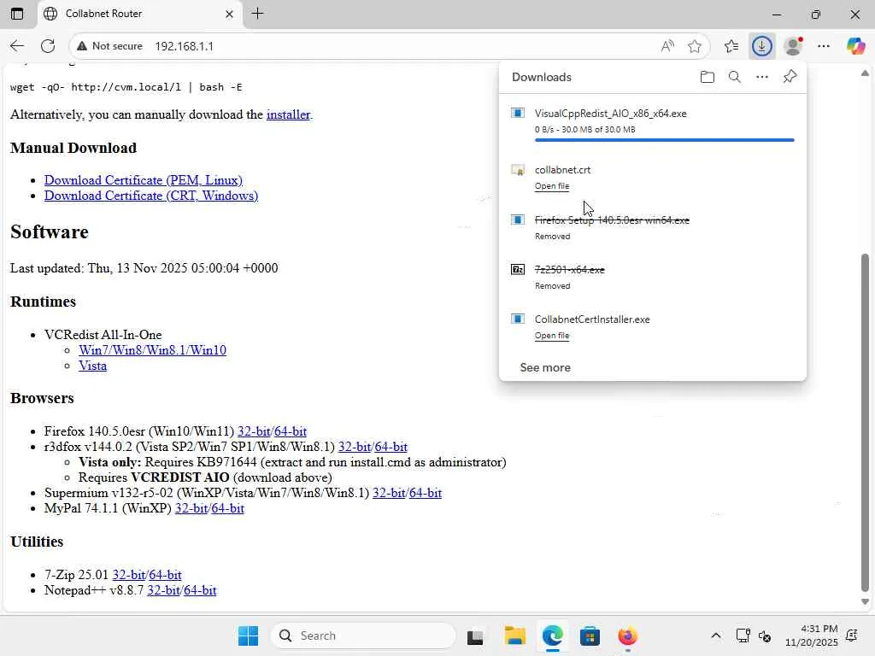The image size is (875, 656).
Task: Refresh the Collabnet Router page
Action: (48, 46)
